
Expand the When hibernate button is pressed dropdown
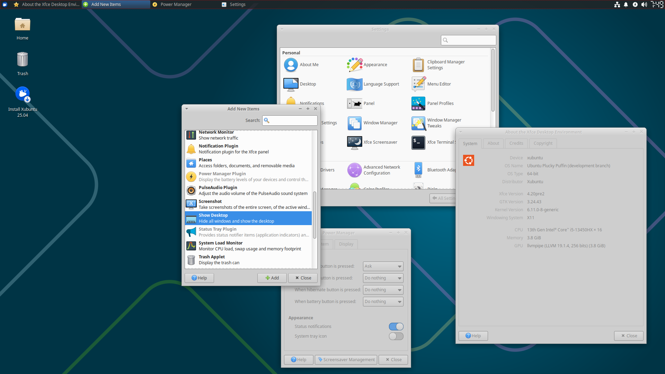[383, 290]
